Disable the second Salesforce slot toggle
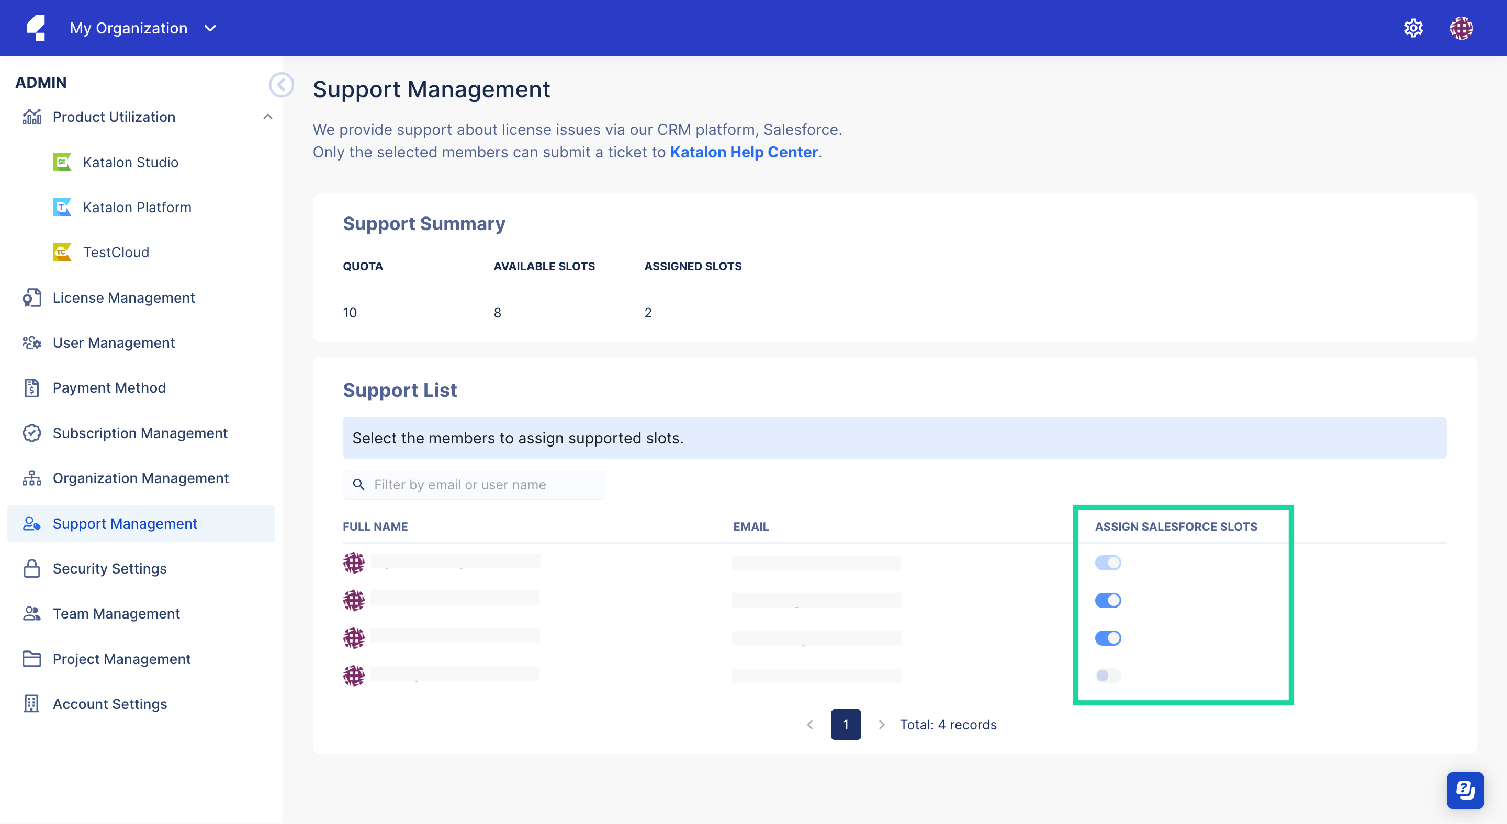 1108,600
